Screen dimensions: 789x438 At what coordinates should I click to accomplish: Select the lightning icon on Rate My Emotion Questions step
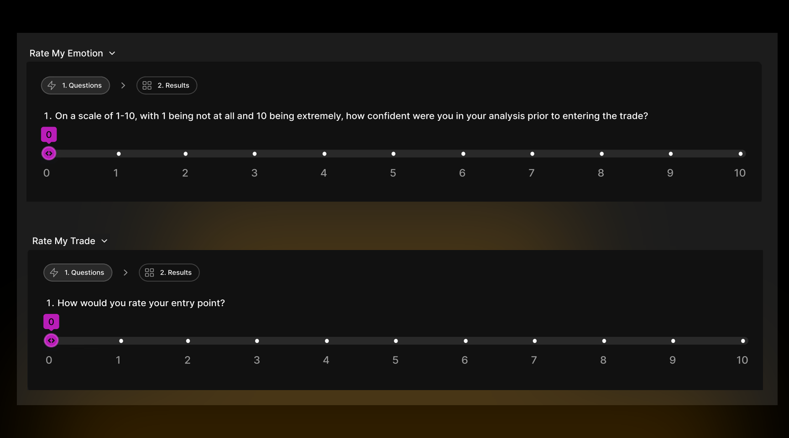pos(52,85)
